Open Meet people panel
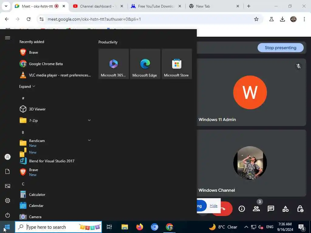The height and width of the screenshot is (233, 311). click(256, 209)
